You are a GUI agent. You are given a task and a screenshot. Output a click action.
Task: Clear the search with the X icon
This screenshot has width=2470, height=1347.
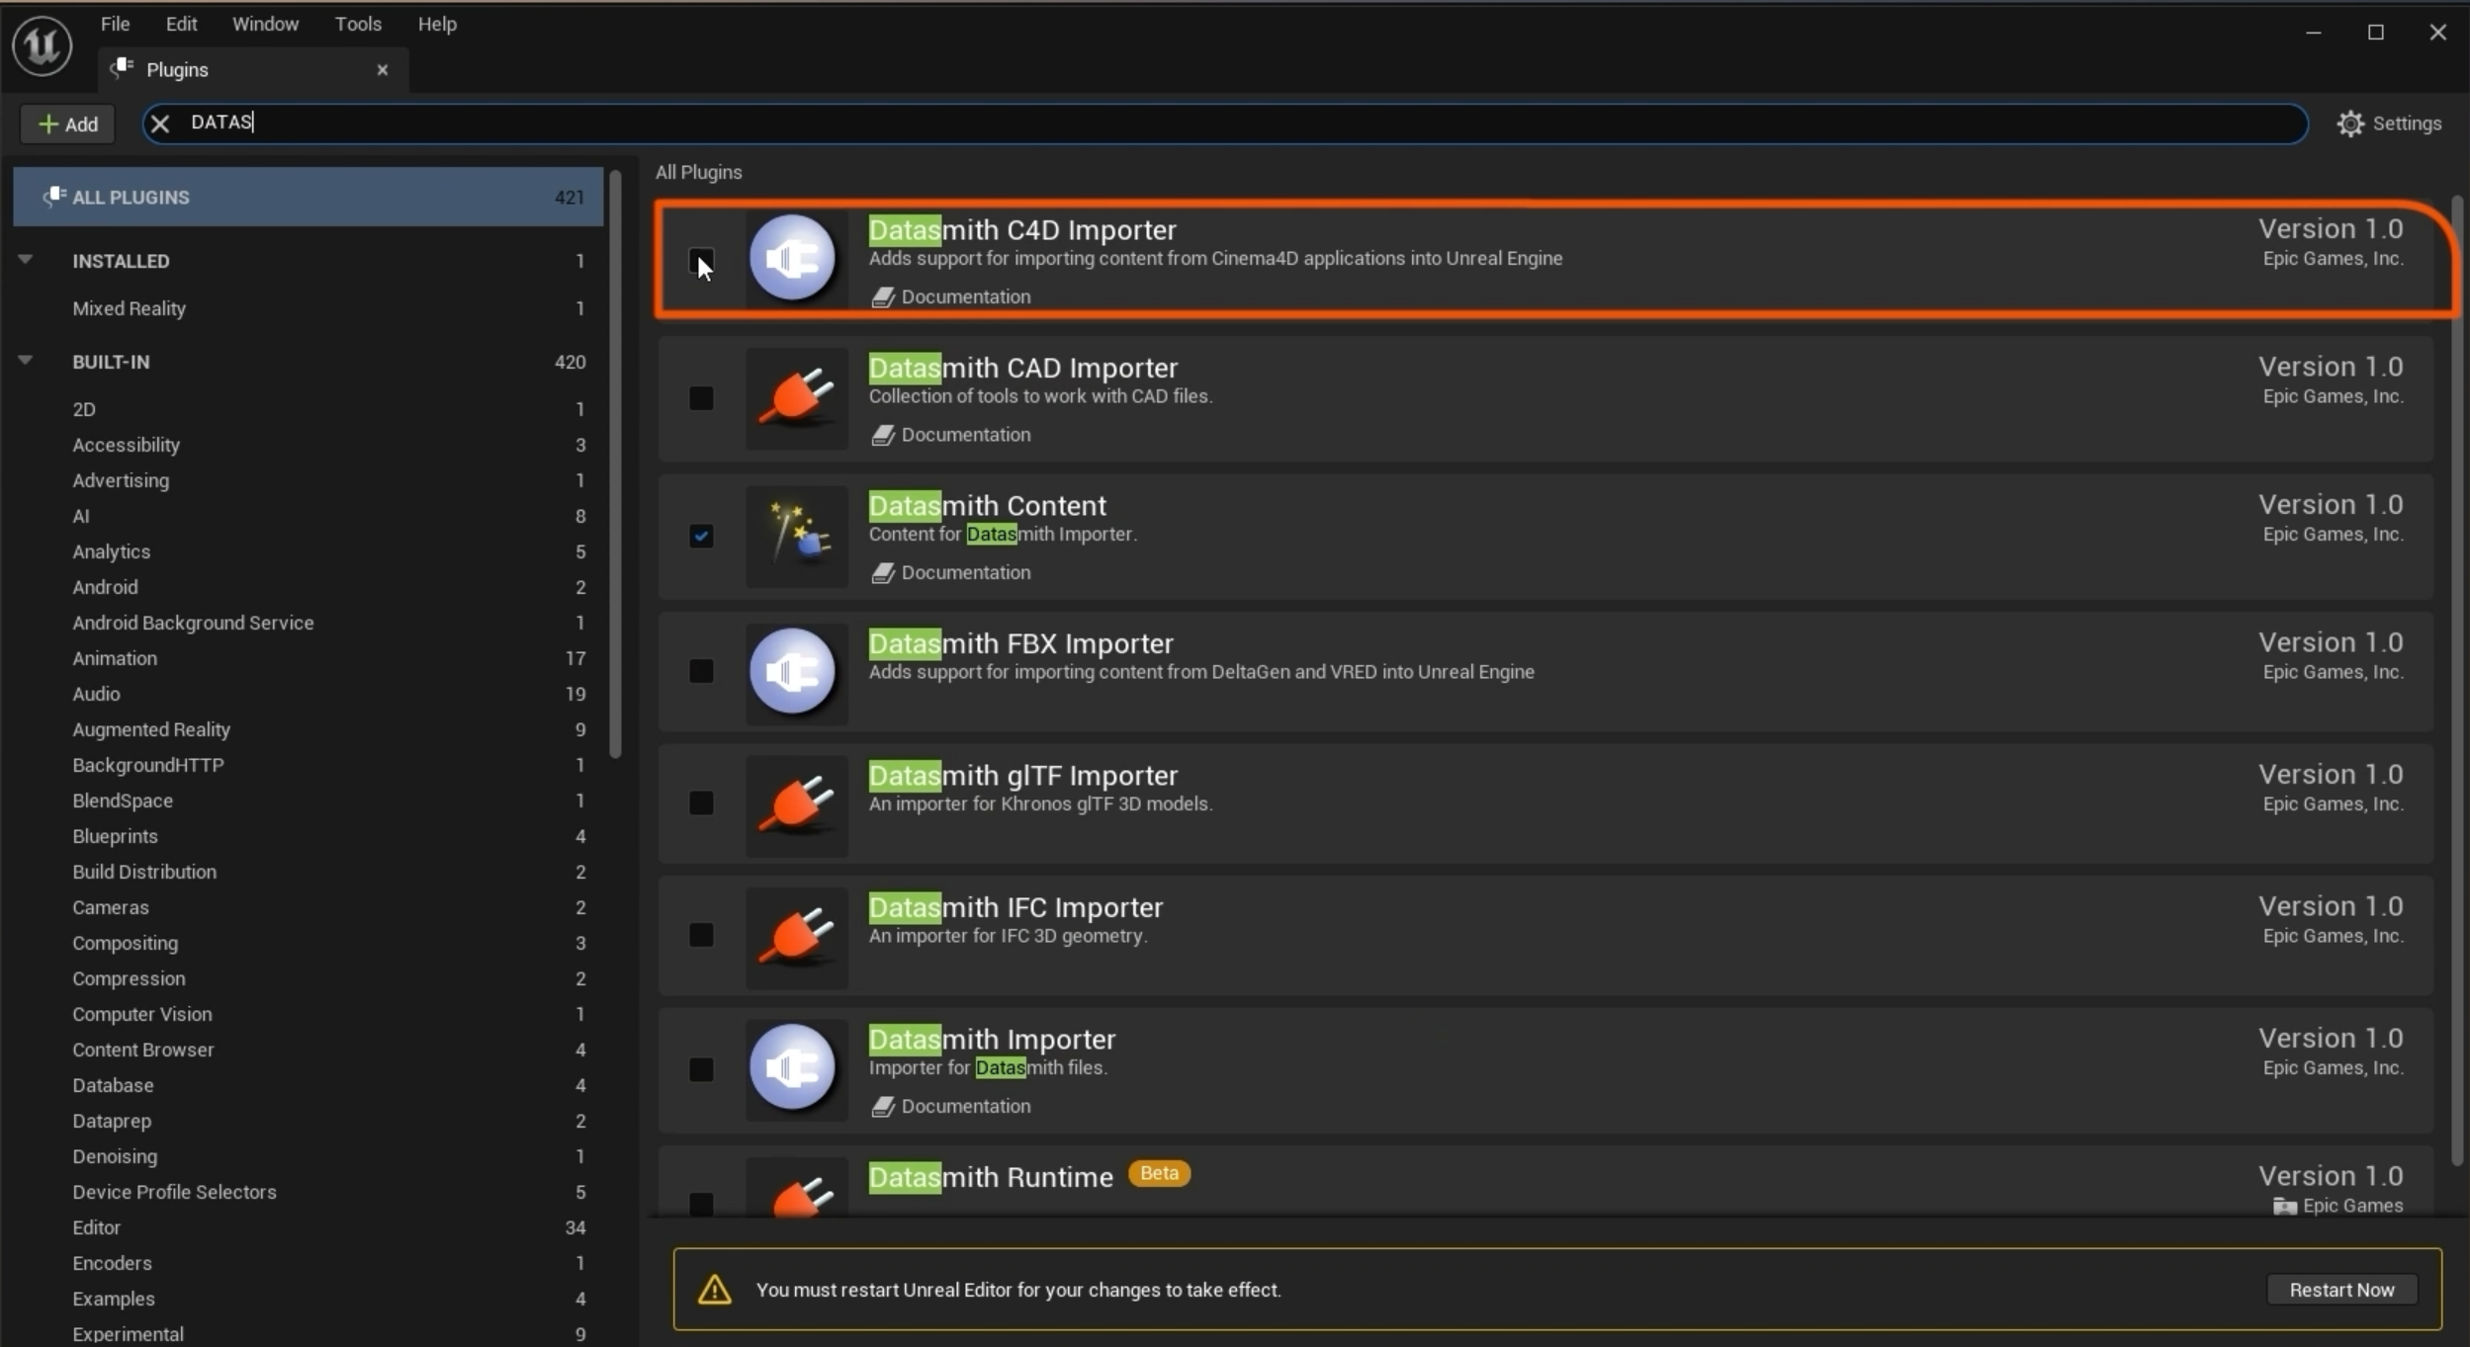pyautogui.click(x=160, y=123)
